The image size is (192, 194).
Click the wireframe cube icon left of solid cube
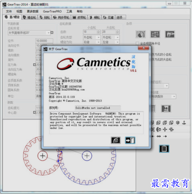point(171,123)
